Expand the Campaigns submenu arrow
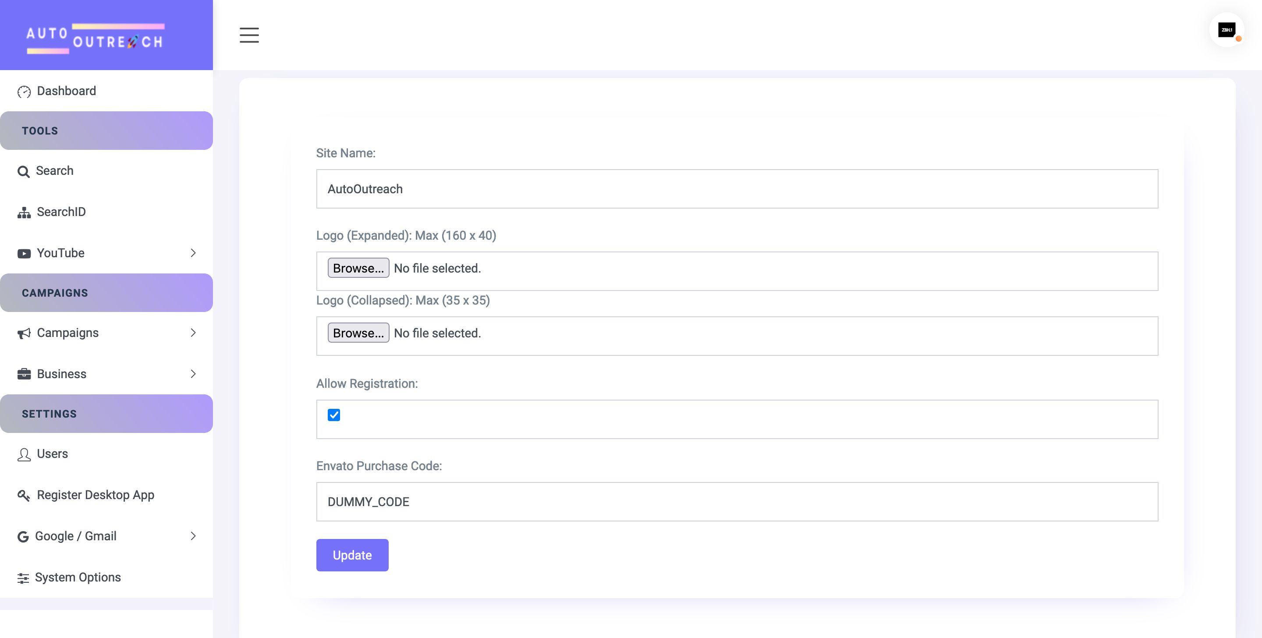 tap(193, 333)
